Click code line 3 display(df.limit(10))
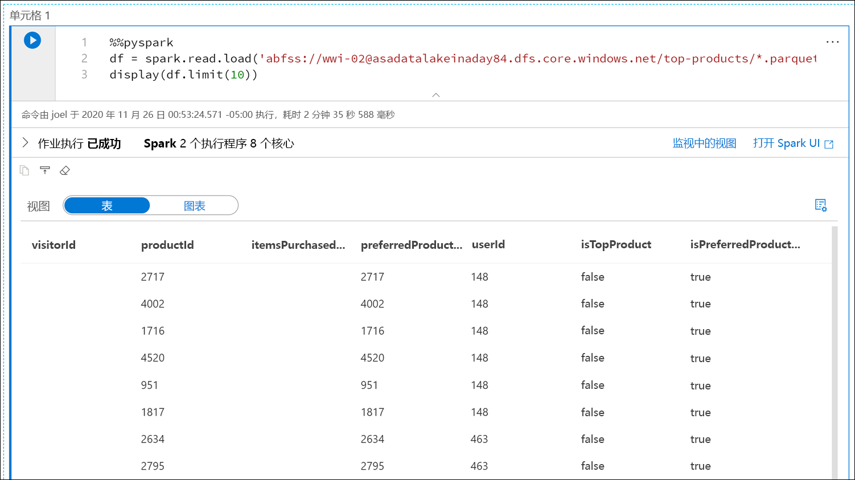This screenshot has width=855, height=480. pyautogui.click(x=183, y=75)
